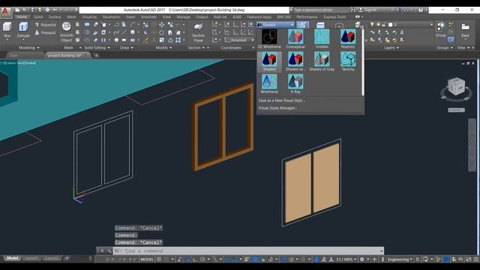Open the Engineering units dropdown

(x=400, y=259)
